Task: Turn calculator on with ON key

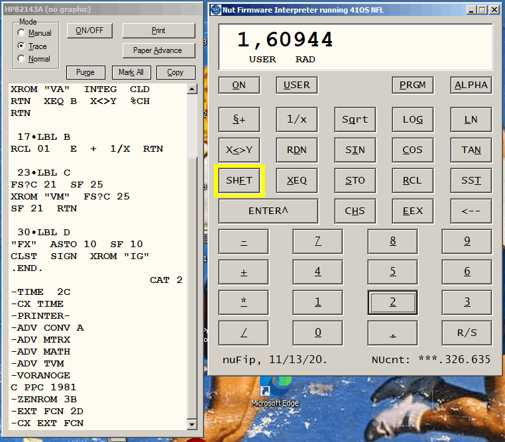Action: [239, 85]
